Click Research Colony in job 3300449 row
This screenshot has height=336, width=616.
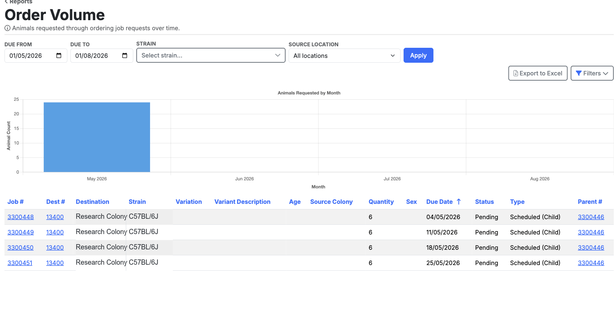(x=101, y=232)
